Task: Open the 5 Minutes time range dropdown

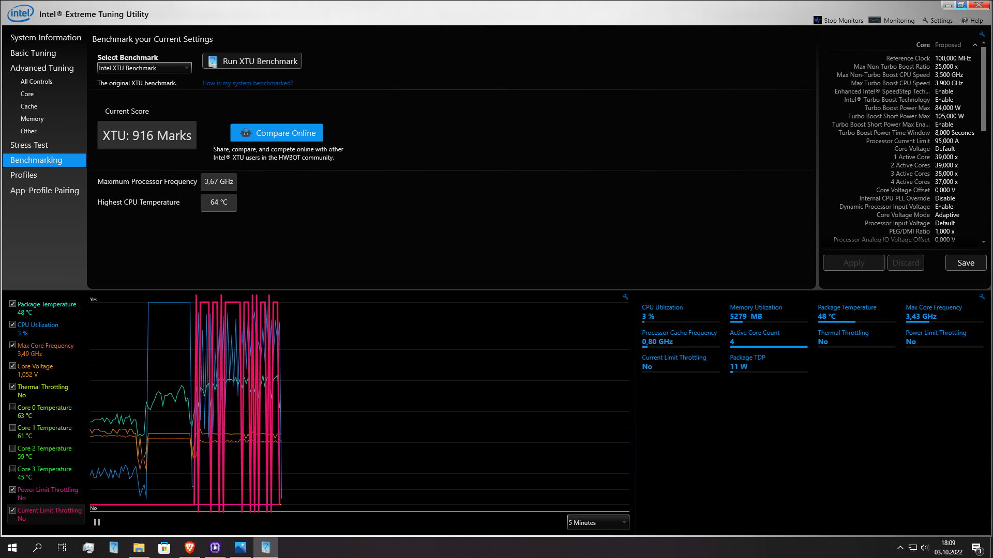Action: [598, 522]
